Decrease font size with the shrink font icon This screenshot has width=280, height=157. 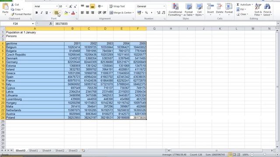pyautogui.click(x=75, y=7)
